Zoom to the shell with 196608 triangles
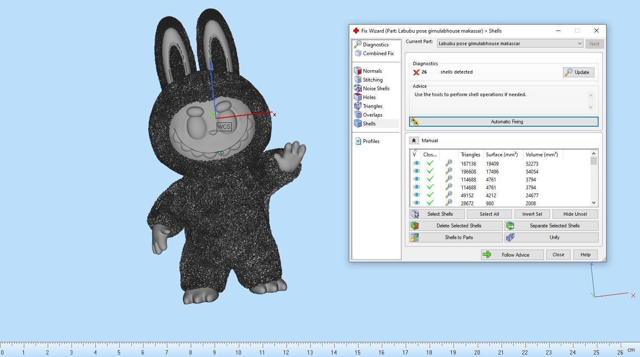The width and height of the screenshot is (640, 357). point(448,171)
